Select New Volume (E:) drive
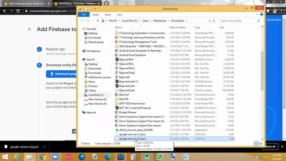The image size is (286, 161). pyautogui.click(x=96, y=99)
